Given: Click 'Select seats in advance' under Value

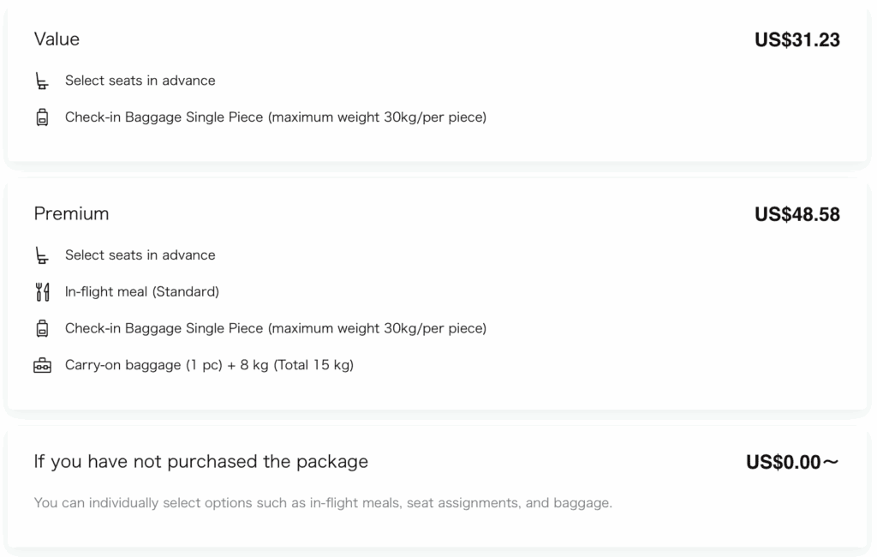Looking at the screenshot, I should click(x=140, y=81).
